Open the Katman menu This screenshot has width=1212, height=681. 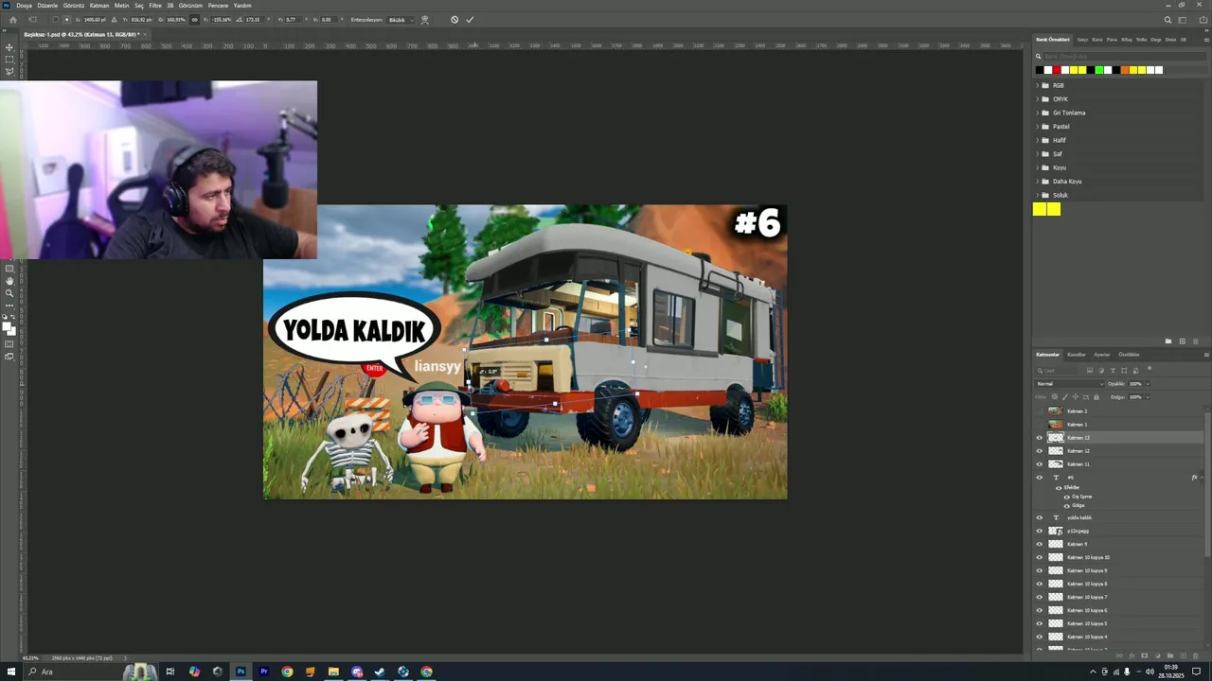point(99,6)
